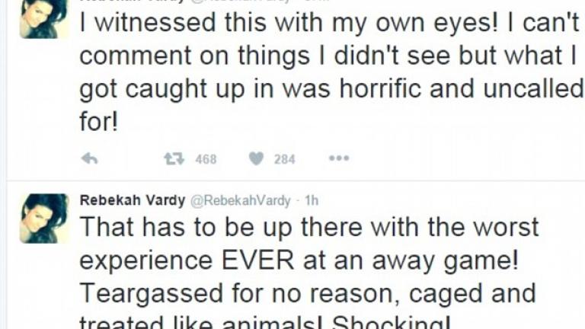
Task: Click the 'experience EVER at an away game' line
Action: [299, 260]
